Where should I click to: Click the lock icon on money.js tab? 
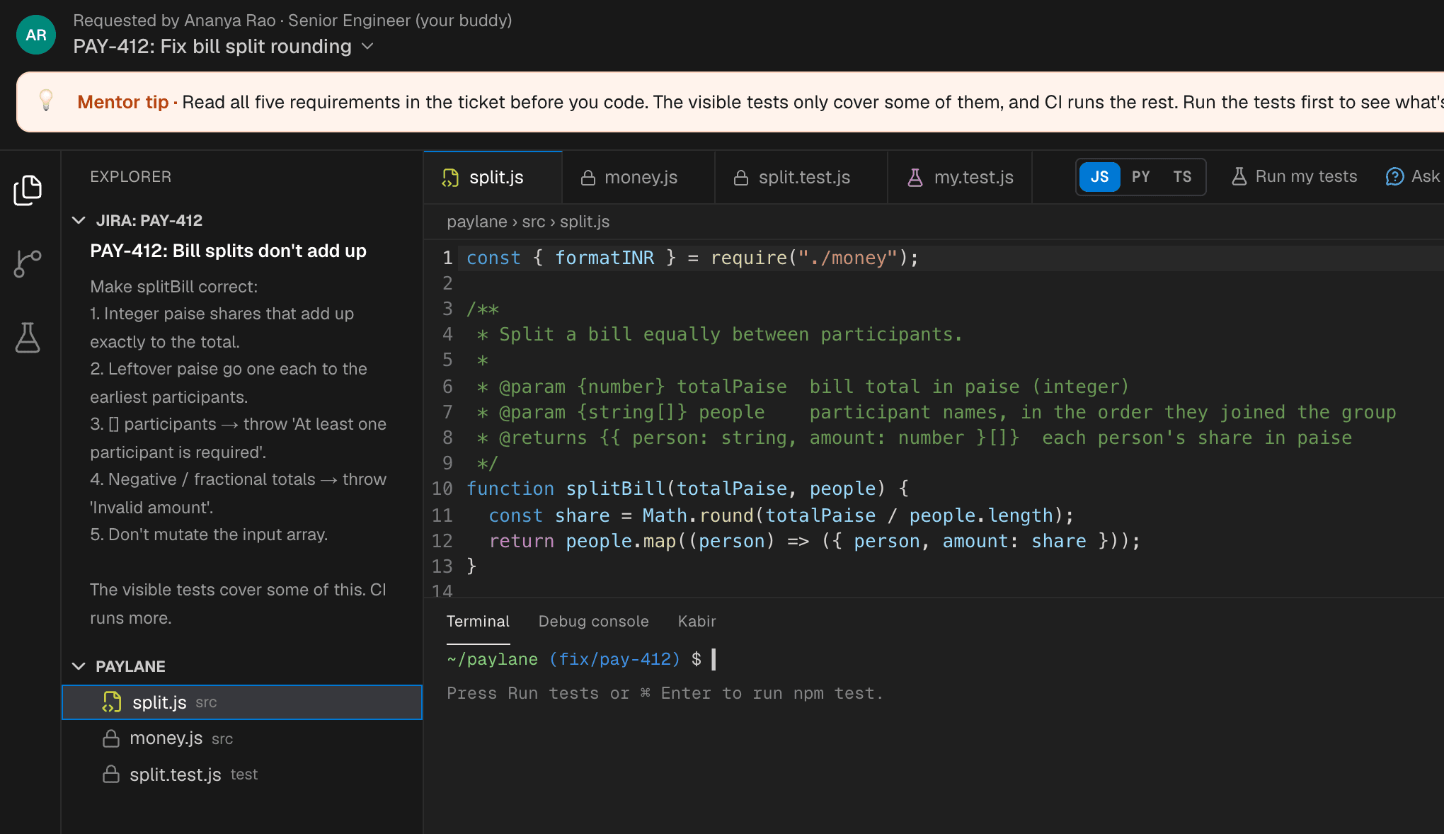click(x=588, y=178)
